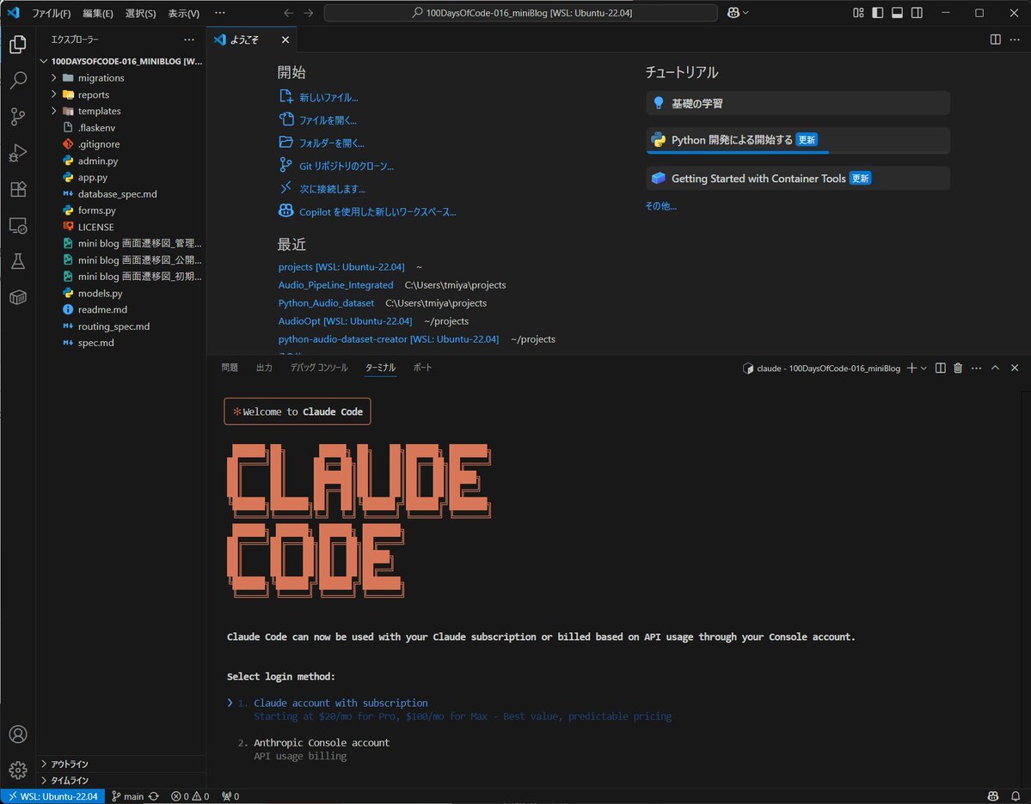Expand the タイムライン section
Image resolution: width=1031 pixels, height=804 pixels.
click(x=120, y=780)
